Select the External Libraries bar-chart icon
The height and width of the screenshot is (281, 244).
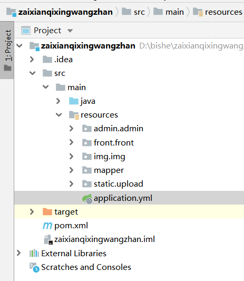tap(34, 253)
